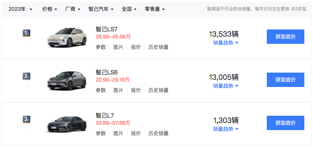Open the 2023年 year dropdown

pos(21,9)
